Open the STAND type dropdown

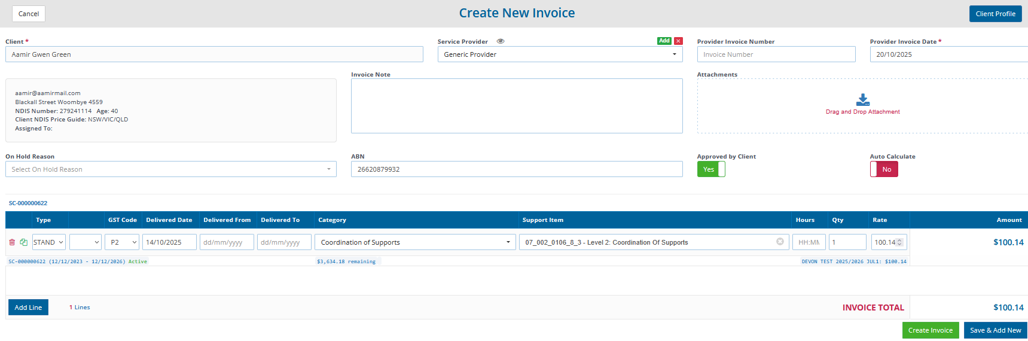tap(48, 242)
